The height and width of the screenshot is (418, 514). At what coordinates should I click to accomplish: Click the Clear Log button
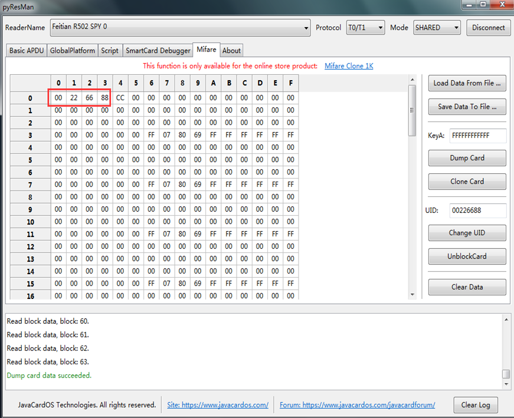pyautogui.click(x=476, y=405)
